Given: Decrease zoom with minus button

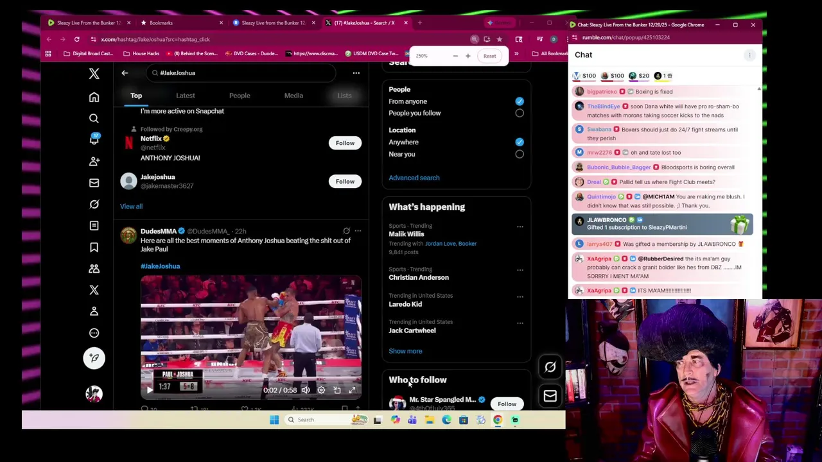Looking at the screenshot, I should point(455,56).
